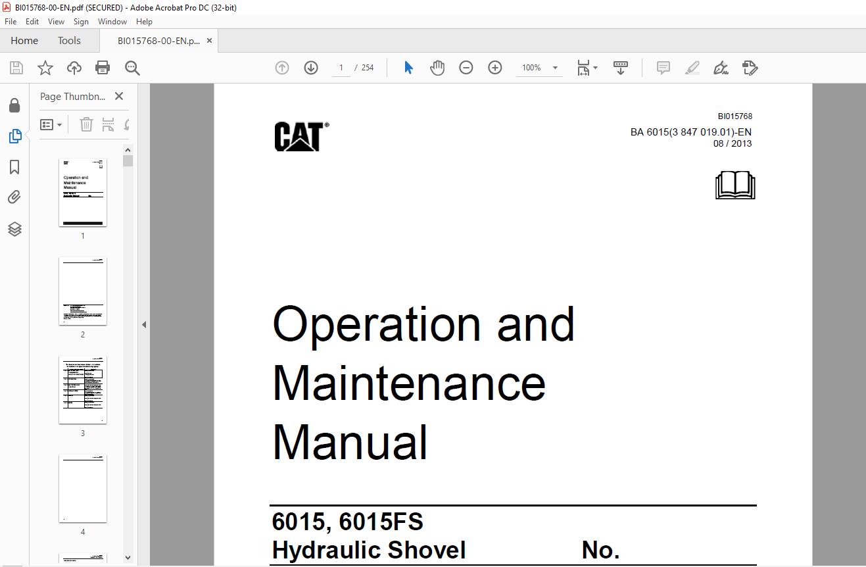Viewport: 866px width, 567px height.
Task: Open the Edit menu
Action: [32, 22]
